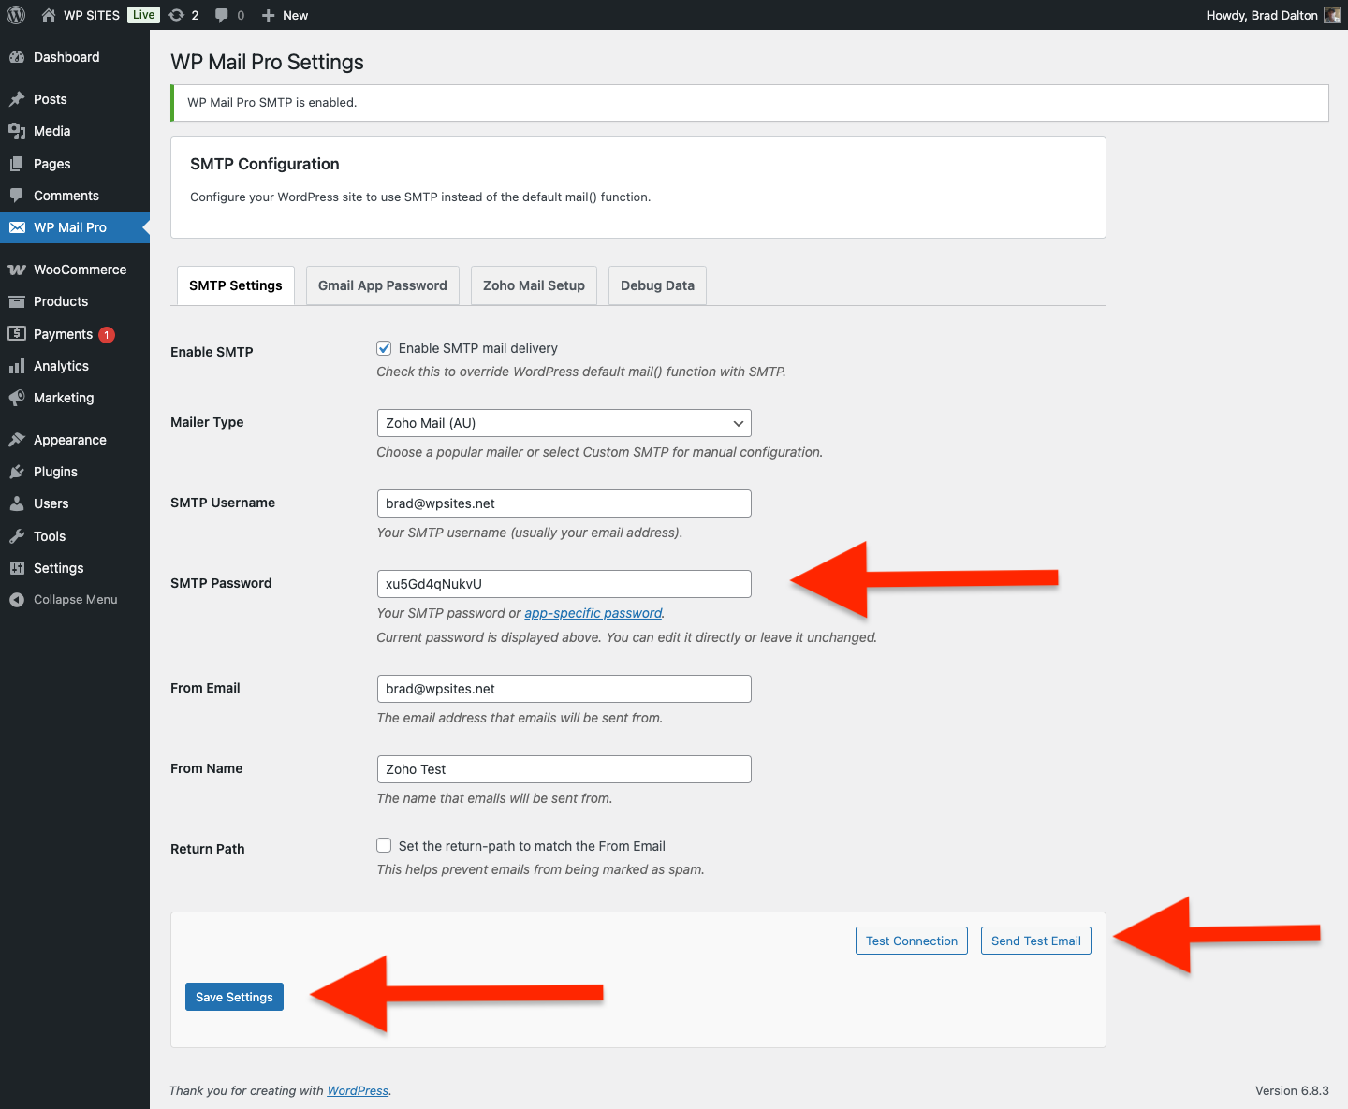The image size is (1348, 1109).
Task: Switch to the Gmail App Password tab
Action: [x=382, y=285]
